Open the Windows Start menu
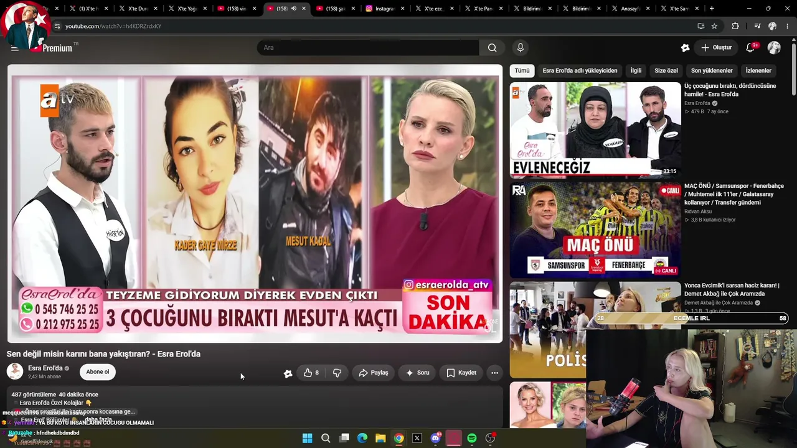The width and height of the screenshot is (797, 448). point(307,438)
